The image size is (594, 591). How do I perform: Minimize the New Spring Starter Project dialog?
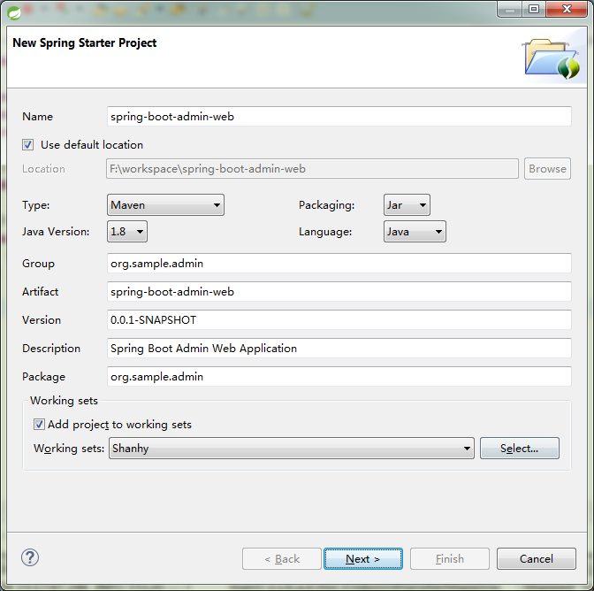(x=510, y=9)
